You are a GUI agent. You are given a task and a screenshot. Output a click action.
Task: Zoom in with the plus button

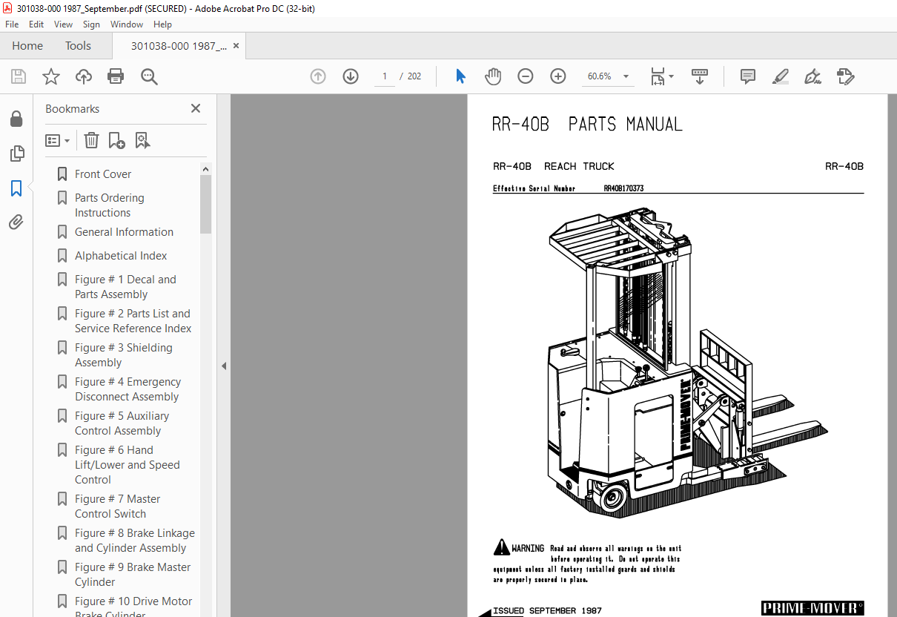point(558,76)
